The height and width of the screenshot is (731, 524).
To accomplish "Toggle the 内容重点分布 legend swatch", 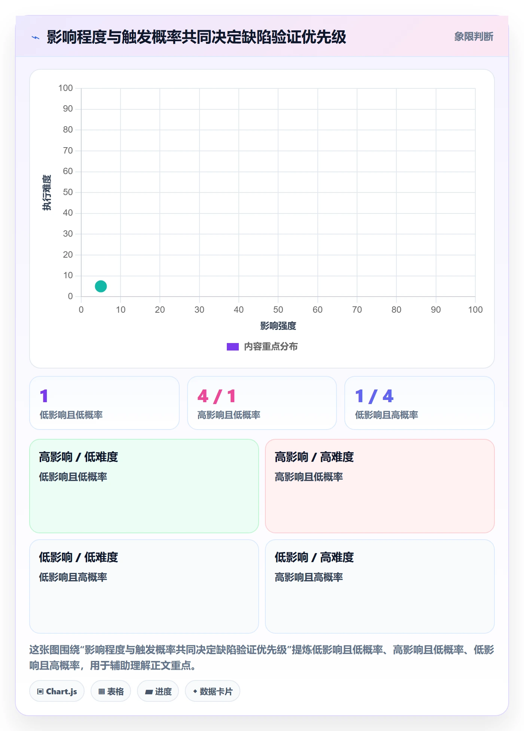I will [x=232, y=347].
